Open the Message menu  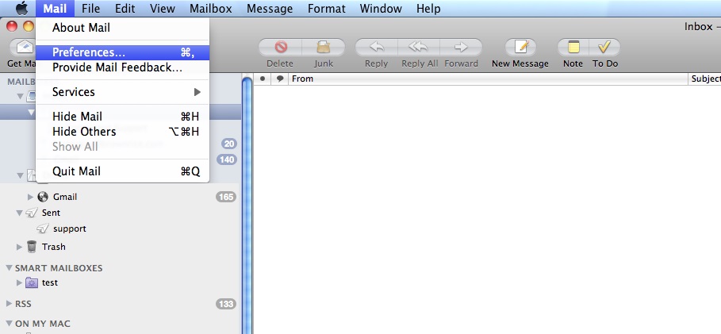pyautogui.click(x=270, y=8)
